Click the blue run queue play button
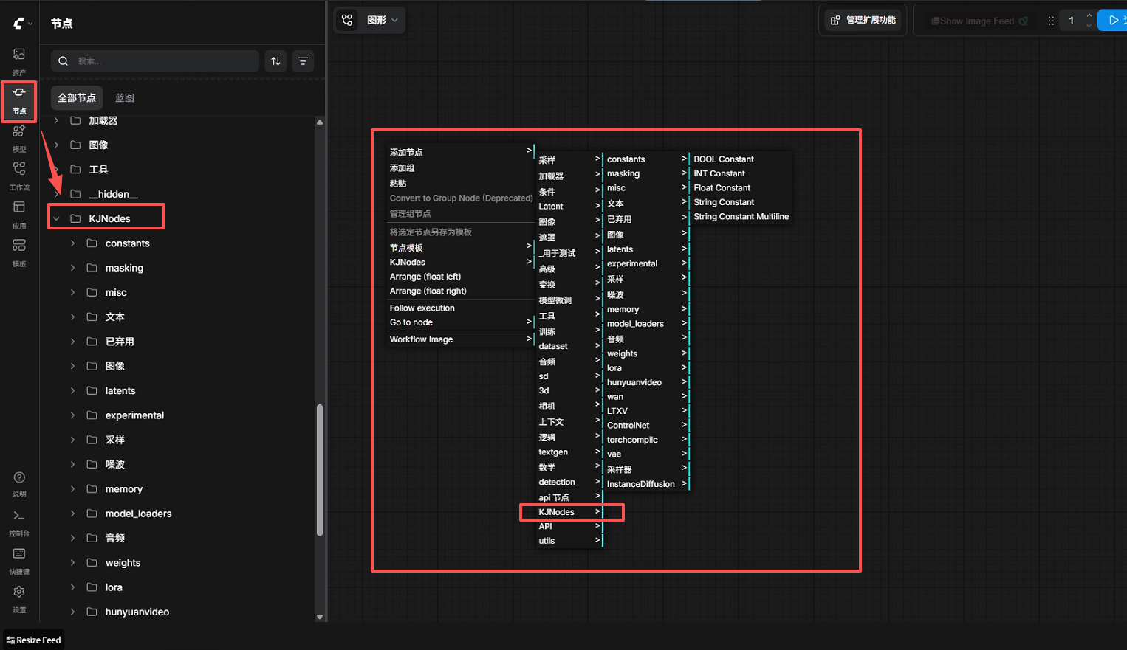The height and width of the screenshot is (650, 1127). click(1112, 21)
